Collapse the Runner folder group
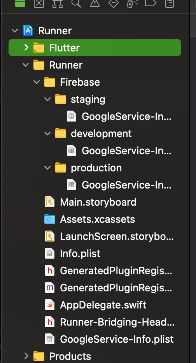Viewport: 196px width, 363px height. coord(26,65)
